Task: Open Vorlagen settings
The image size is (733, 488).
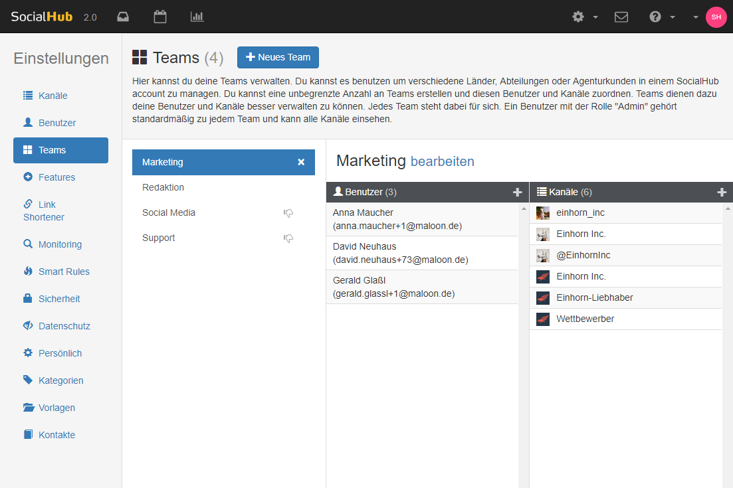Action: coord(60,408)
